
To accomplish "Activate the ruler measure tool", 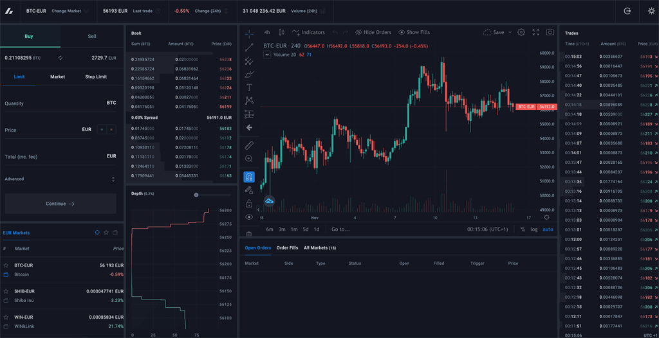I will pyautogui.click(x=249, y=145).
